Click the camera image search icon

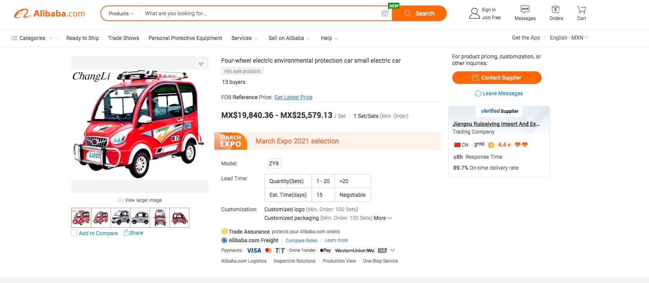pos(385,14)
